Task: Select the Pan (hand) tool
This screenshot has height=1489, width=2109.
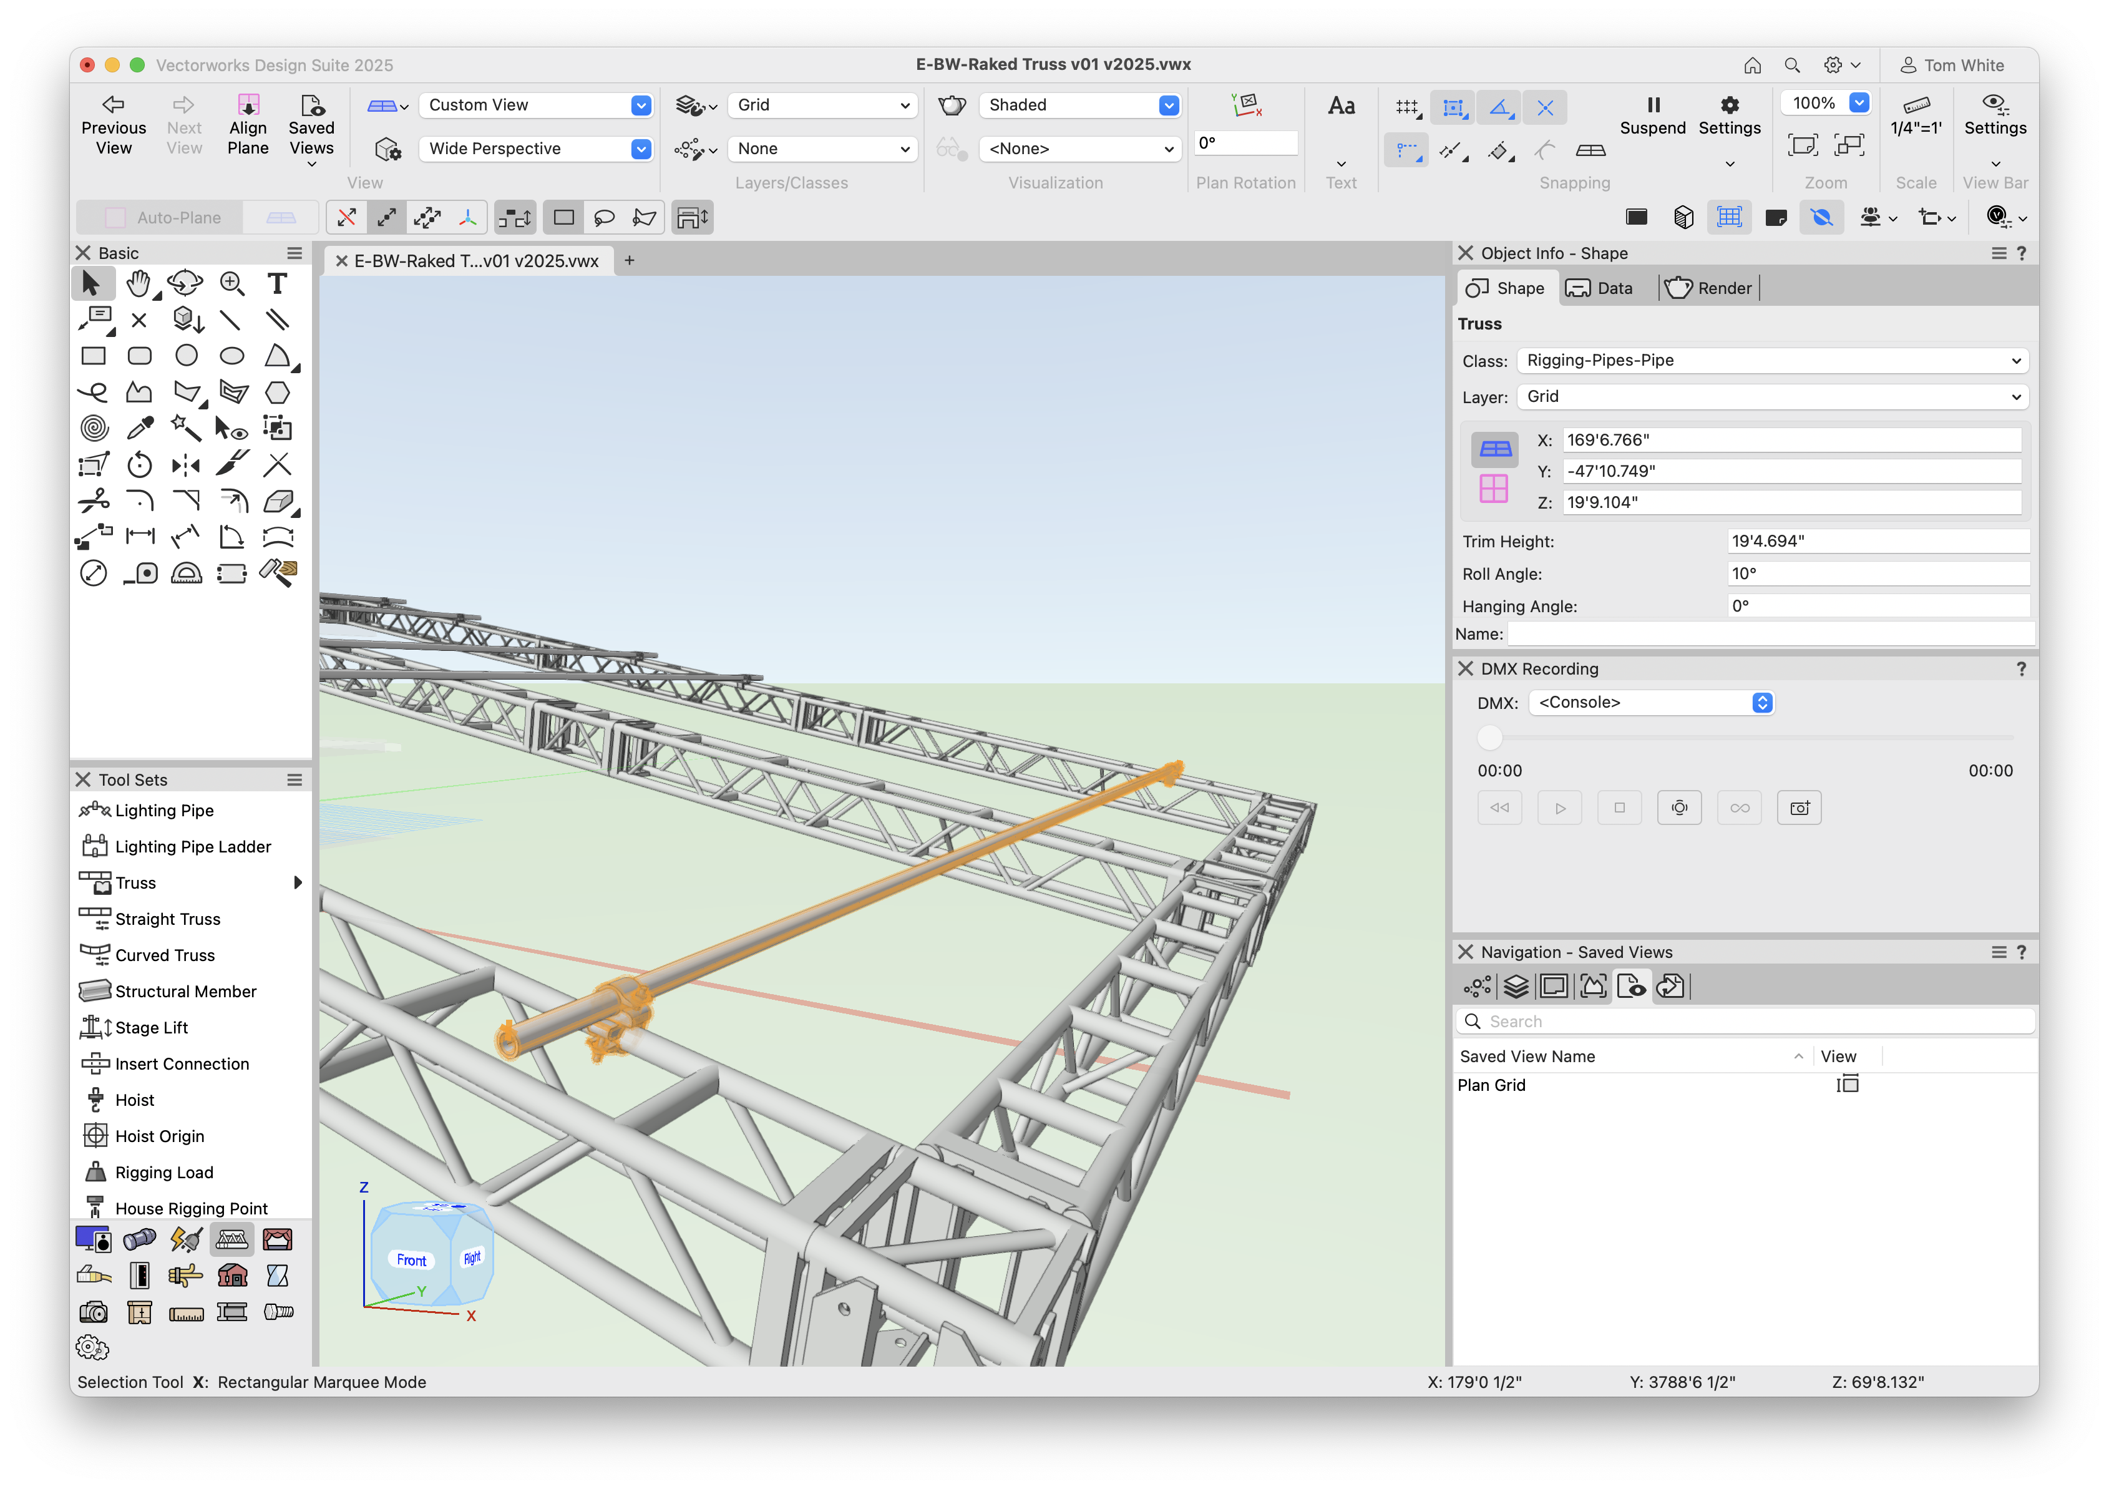Action: [x=139, y=284]
